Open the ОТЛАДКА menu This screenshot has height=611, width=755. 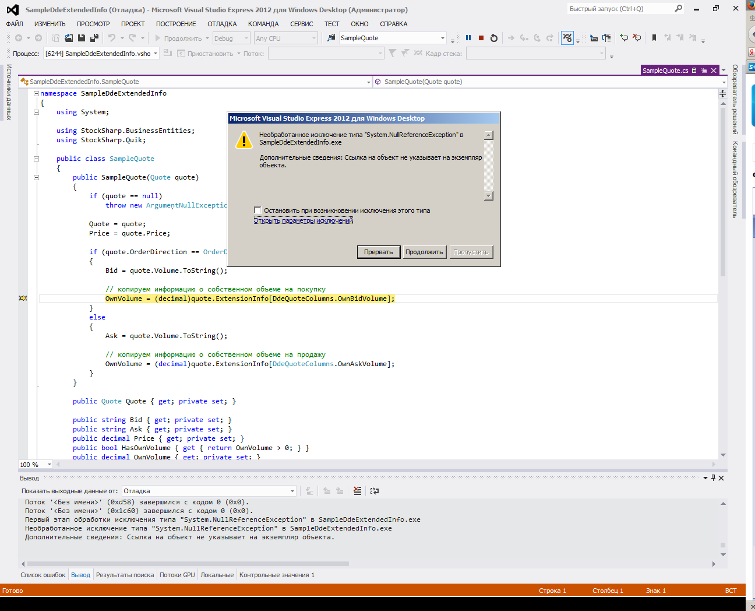pos(222,24)
